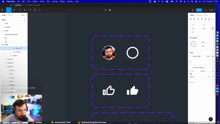The width and height of the screenshot is (220, 124).
Task: Edit the stroke weight field
Action: (193, 71)
